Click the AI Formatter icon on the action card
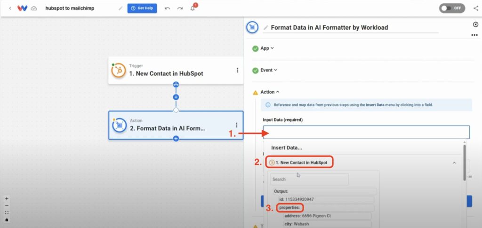The height and width of the screenshot is (228, 482). point(119,125)
